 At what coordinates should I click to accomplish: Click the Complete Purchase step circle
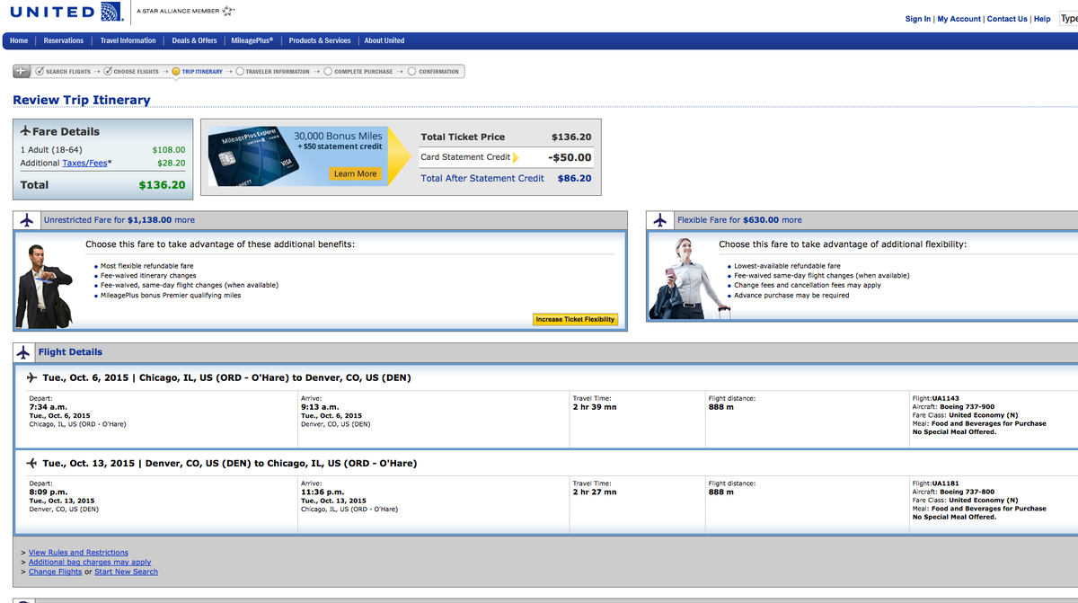tap(328, 72)
